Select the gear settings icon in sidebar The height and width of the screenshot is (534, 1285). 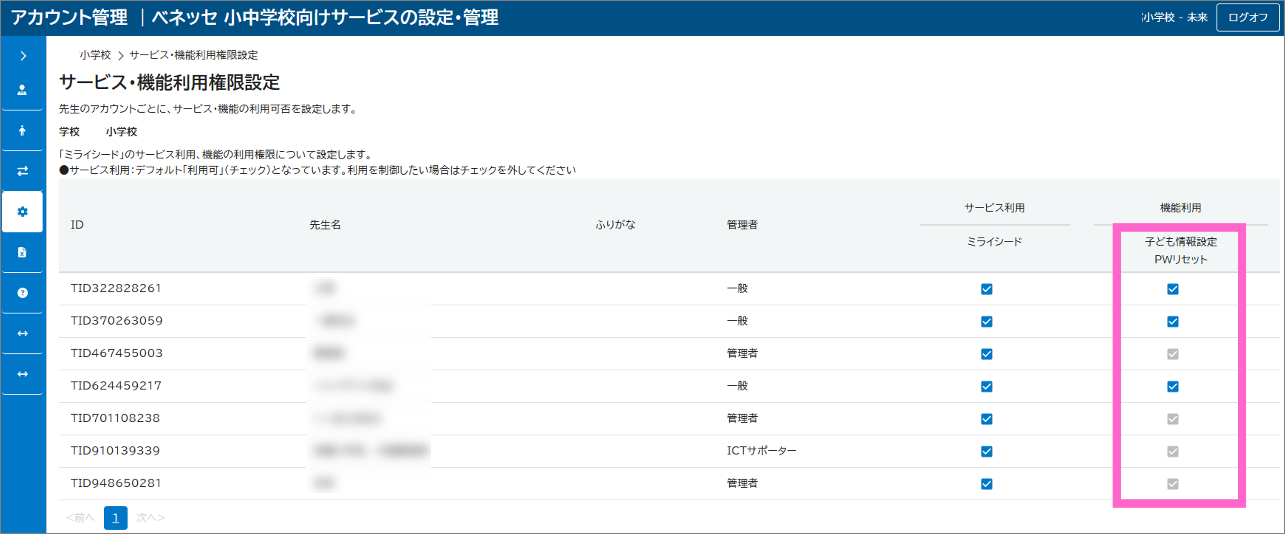click(22, 212)
